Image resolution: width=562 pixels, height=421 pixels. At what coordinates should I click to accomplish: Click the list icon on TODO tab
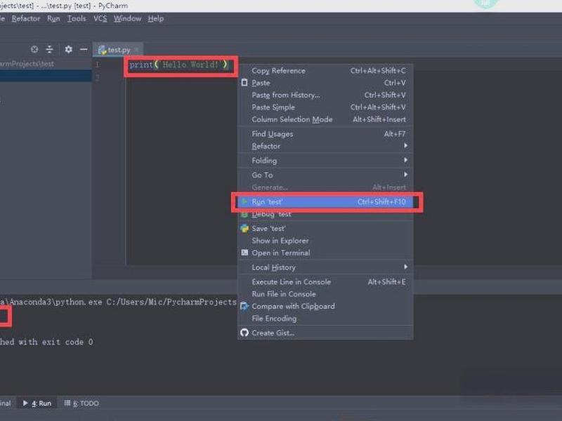pyautogui.click(x=67, y=403)
